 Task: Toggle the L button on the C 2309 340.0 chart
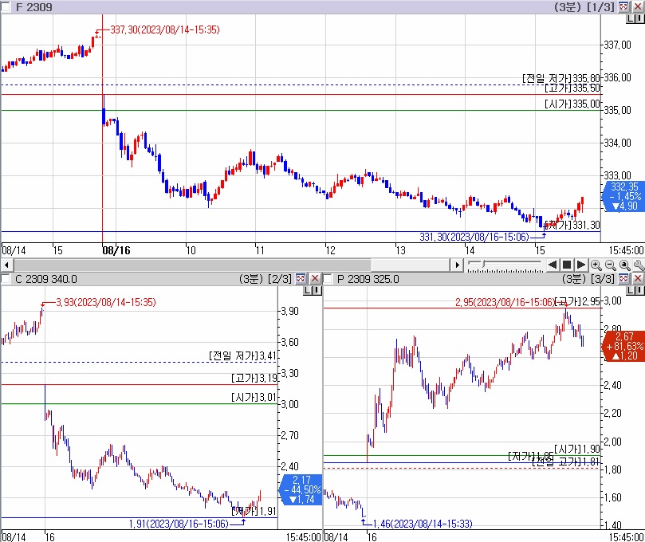click(308, 291)
